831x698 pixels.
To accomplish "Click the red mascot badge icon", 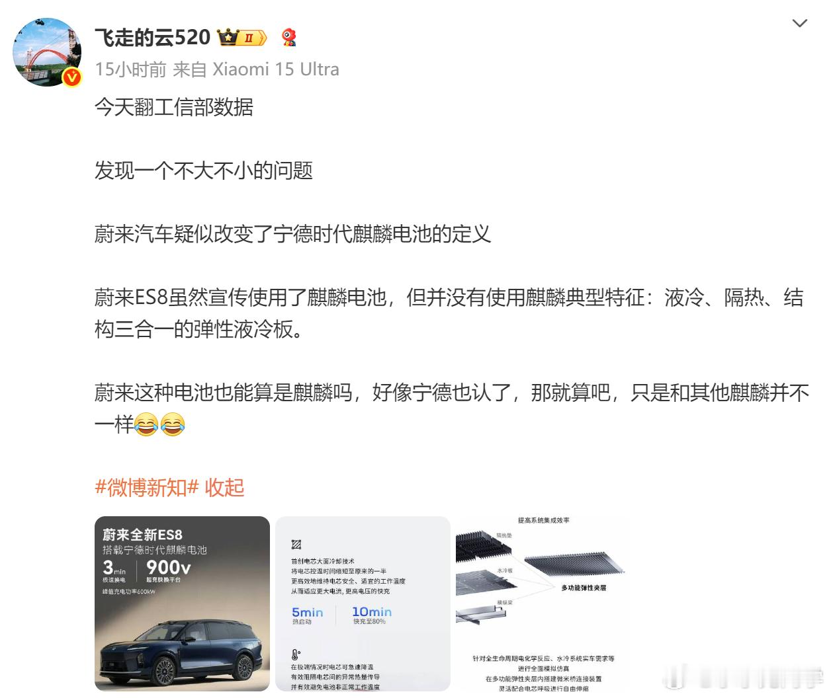I will tap(289, 38).
